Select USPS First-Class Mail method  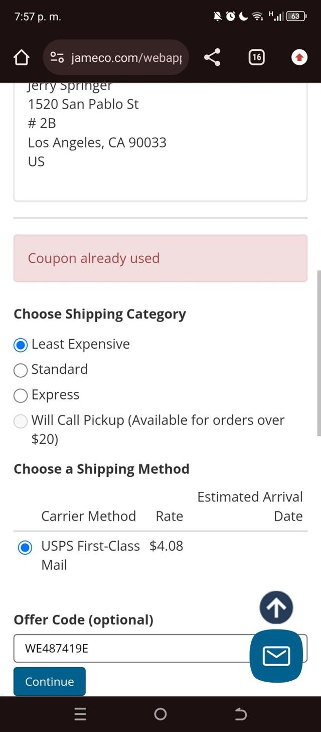pyautogui.click(x=25, y=548)
